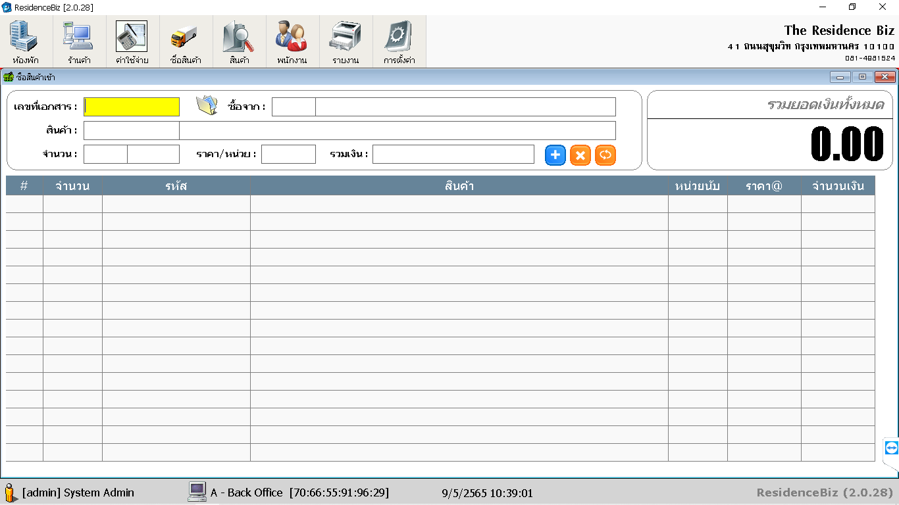Click the รวมเงิน total field
The image size is (899, 505).
tap(453, 154)
